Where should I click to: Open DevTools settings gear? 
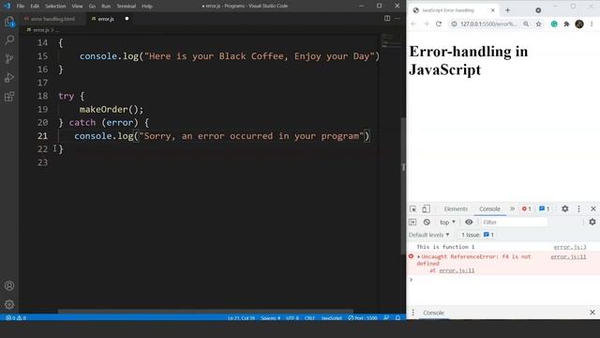[x=564, y=208]
